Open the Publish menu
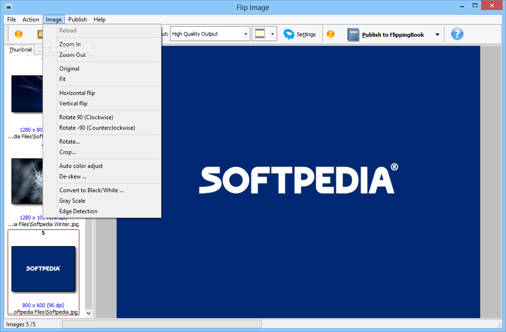The image size is (506, 332). [77, 20]
